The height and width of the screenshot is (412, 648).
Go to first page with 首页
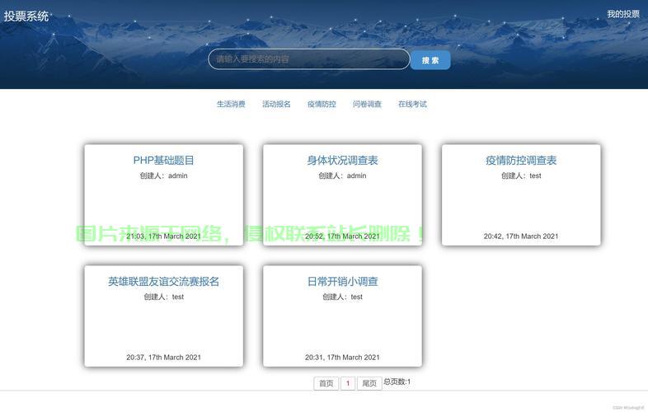click(326, 383)
